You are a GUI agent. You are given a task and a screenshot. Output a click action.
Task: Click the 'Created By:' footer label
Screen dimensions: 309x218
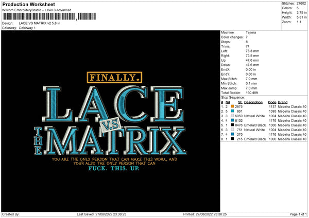pos(11,214)
